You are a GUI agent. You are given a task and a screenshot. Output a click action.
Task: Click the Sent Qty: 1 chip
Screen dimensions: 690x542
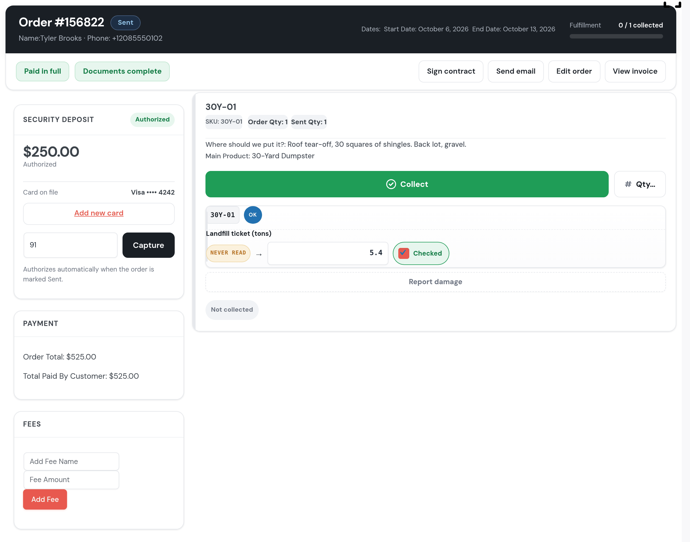309,122
